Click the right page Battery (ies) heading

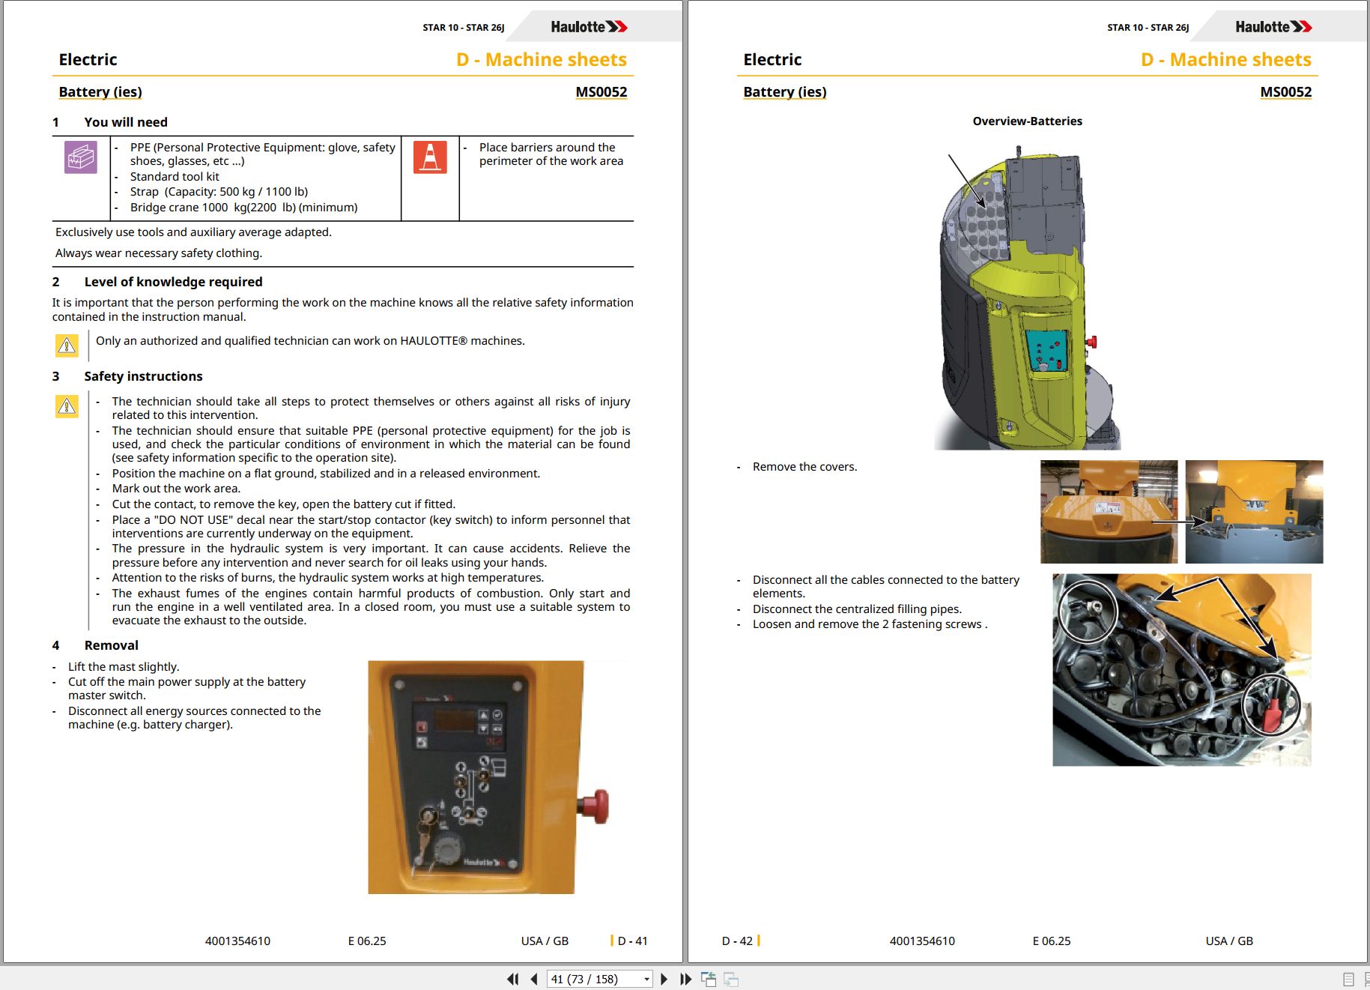click(x=785, y=92)
